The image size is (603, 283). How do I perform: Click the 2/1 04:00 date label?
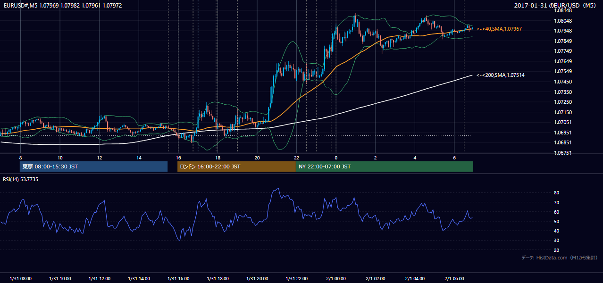(x=415, y=279)
